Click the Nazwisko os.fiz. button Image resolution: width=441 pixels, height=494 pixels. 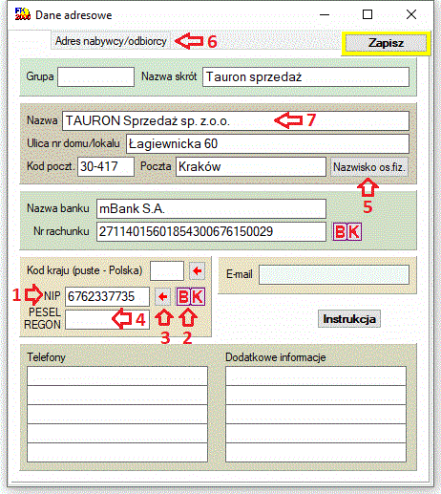(x=369, y=167)
